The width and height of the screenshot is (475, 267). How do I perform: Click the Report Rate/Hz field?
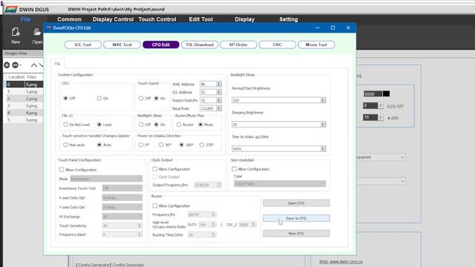coord(211,100)
